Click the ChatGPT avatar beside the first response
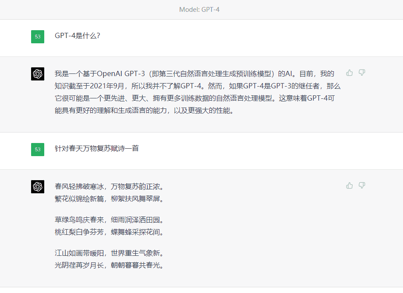 pyautogui.click(x=37, y=73)
